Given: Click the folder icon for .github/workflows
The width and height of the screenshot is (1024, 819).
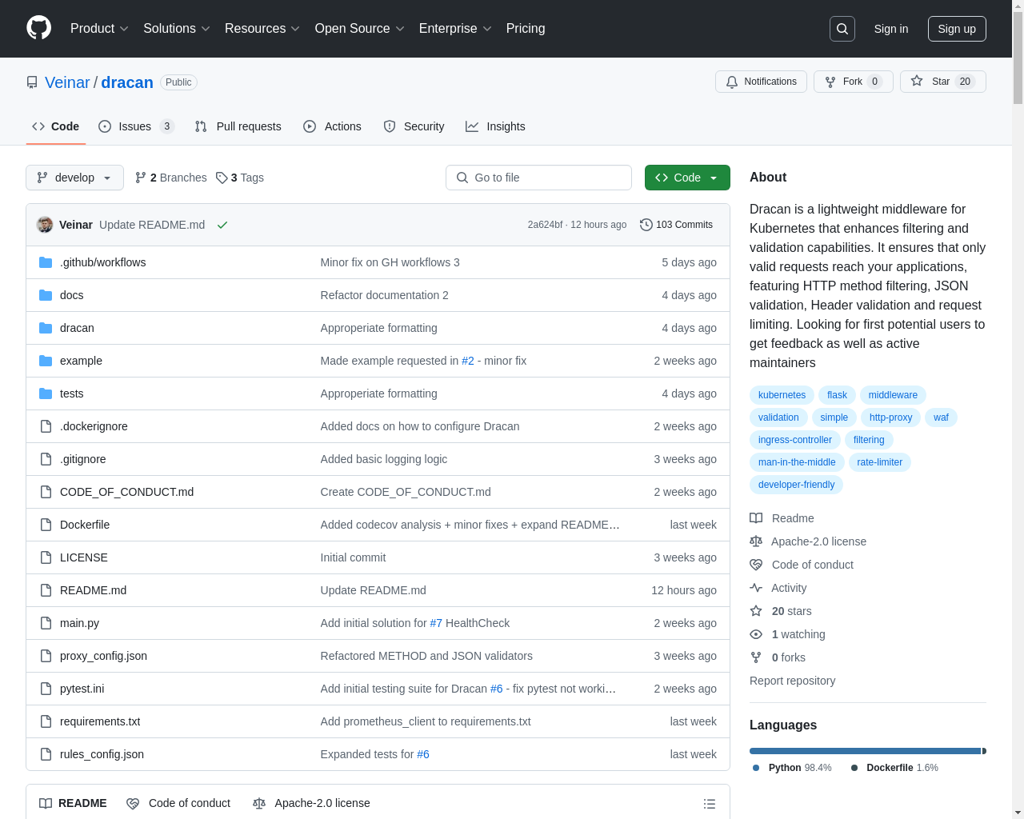Looking at the screenshot, I should point(46,262).
